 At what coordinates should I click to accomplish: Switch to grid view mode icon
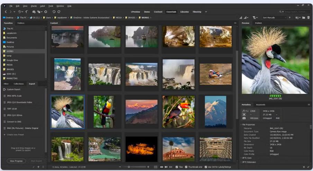tap(161, 167)
